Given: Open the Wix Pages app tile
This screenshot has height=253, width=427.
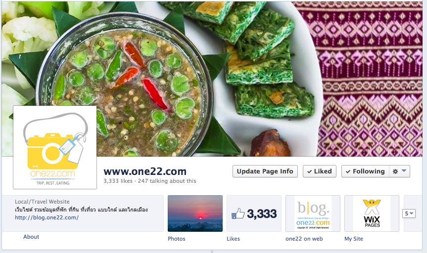Looking at the screenshot, I should [x=372, y=213].
